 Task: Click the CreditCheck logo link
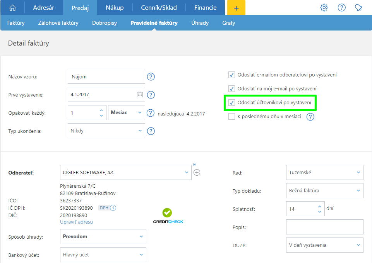pos(168,216)
